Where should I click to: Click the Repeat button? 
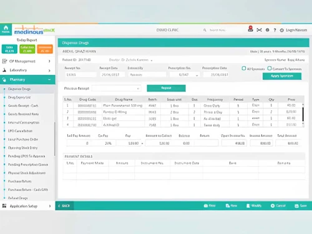[x=166, y=88]
